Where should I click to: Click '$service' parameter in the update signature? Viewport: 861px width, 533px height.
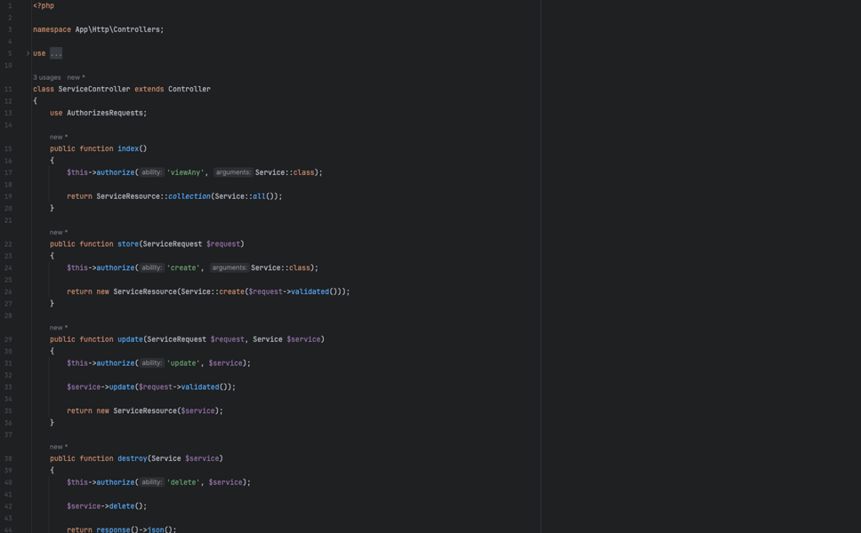pos(303,339)
